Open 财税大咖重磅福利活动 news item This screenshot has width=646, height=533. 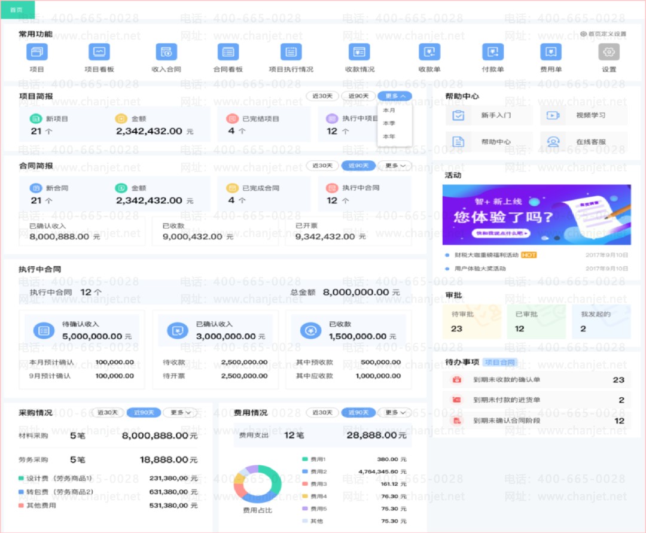[x=486, y=255]
